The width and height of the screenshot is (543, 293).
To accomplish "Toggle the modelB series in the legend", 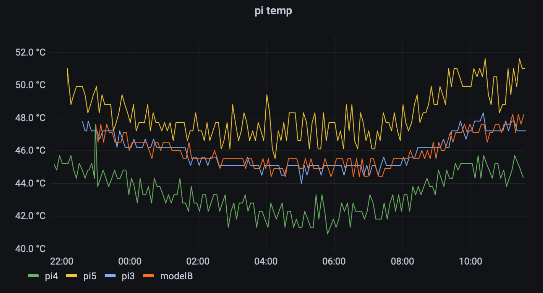I will [176, 276].
